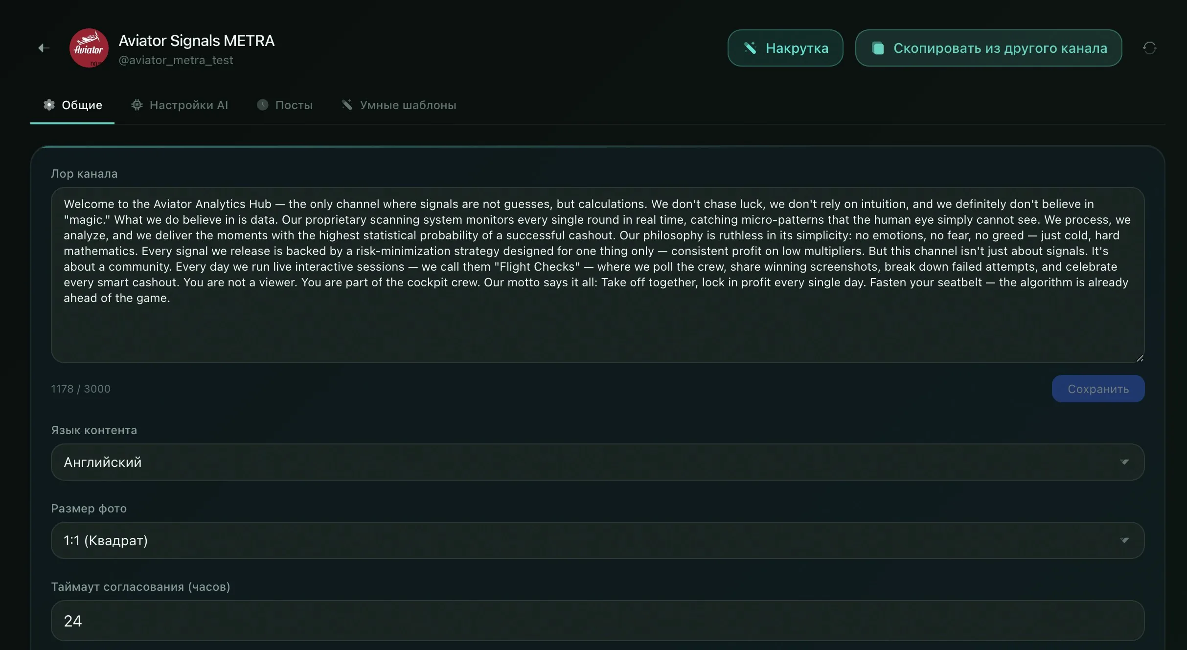Screen dimensions: 1187x650
Task: Click the Таймаут согласования (часов) label
Action: [140, 587]
